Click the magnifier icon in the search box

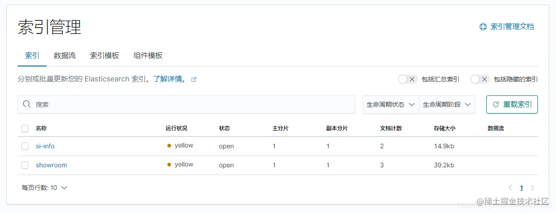(27, 104)
